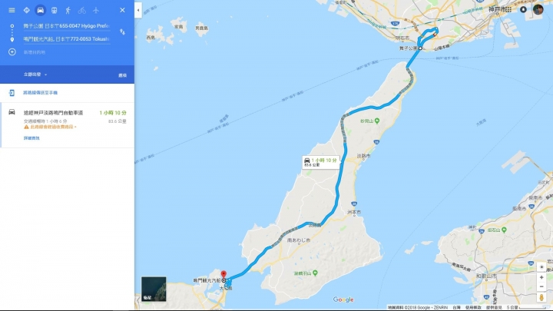Image resolution: width=553 pixels, height=311 pixels.
Task: Select best travel mode icon
Action: [x=26, y=10]
